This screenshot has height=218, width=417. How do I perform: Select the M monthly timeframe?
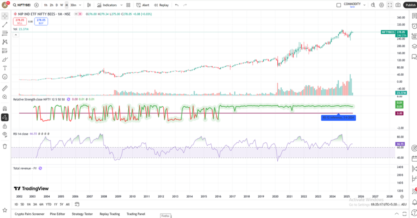coord(66,5)
